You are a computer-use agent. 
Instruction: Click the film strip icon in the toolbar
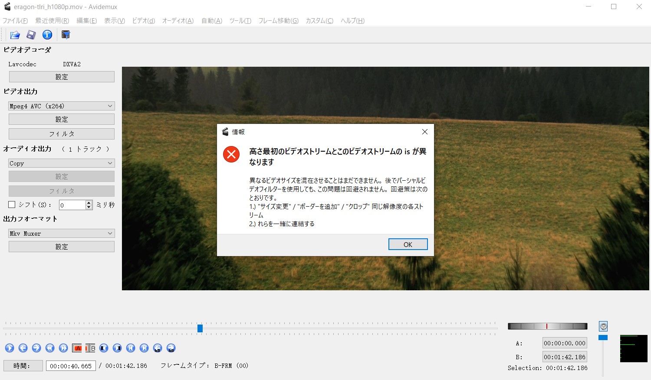66,35
